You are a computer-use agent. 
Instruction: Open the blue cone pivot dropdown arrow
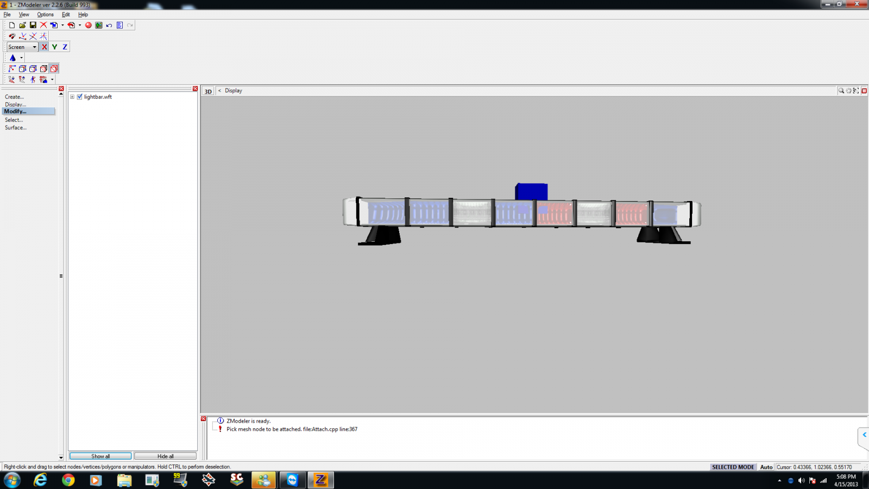[x=22, y=58]
